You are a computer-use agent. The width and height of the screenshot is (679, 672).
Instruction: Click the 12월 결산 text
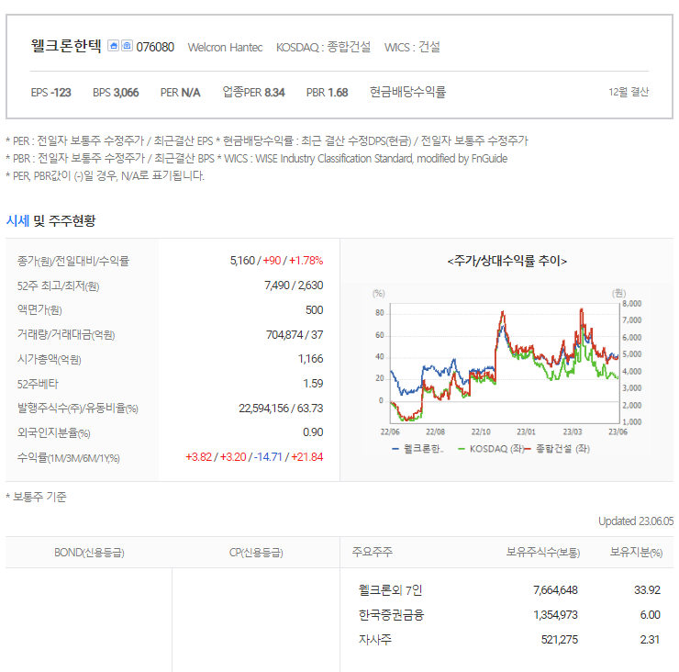(x=629, y=92)
